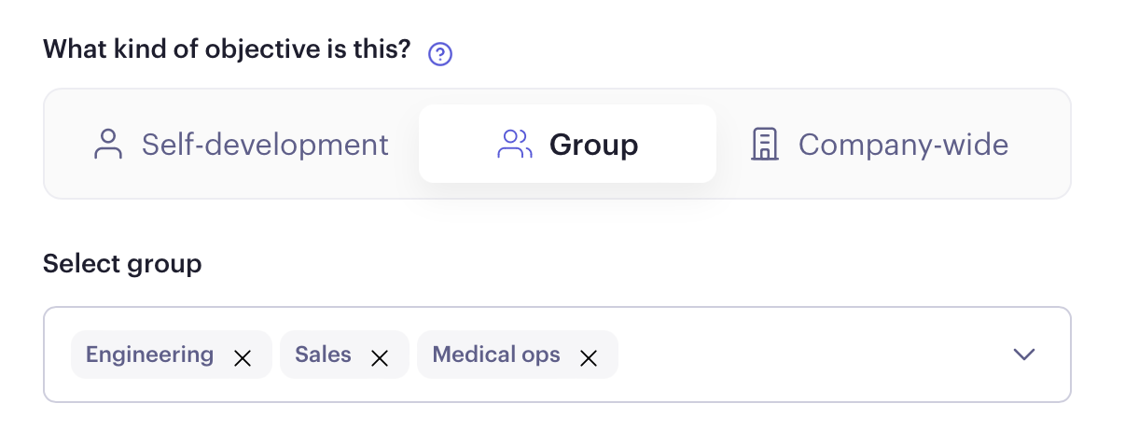Click the "What kind of objective is this?" heading

tap(227, 49)
